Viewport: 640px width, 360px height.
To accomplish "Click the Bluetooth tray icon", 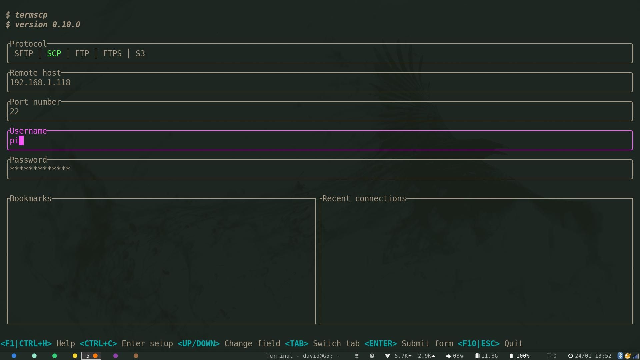I will tap(620, 356).
